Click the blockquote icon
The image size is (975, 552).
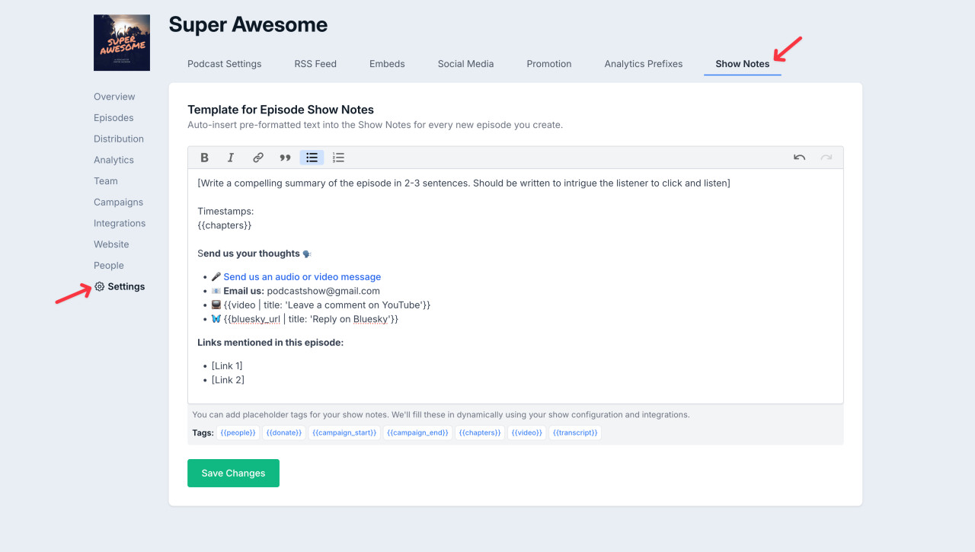285,158
